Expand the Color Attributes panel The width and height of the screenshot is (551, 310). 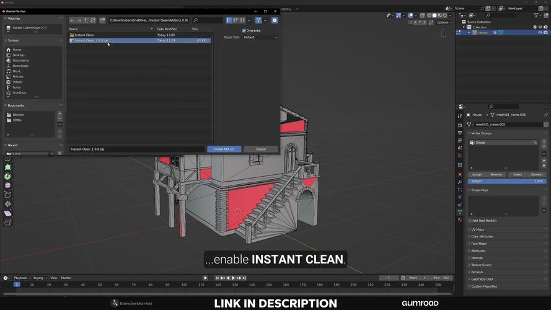(482, 237)
